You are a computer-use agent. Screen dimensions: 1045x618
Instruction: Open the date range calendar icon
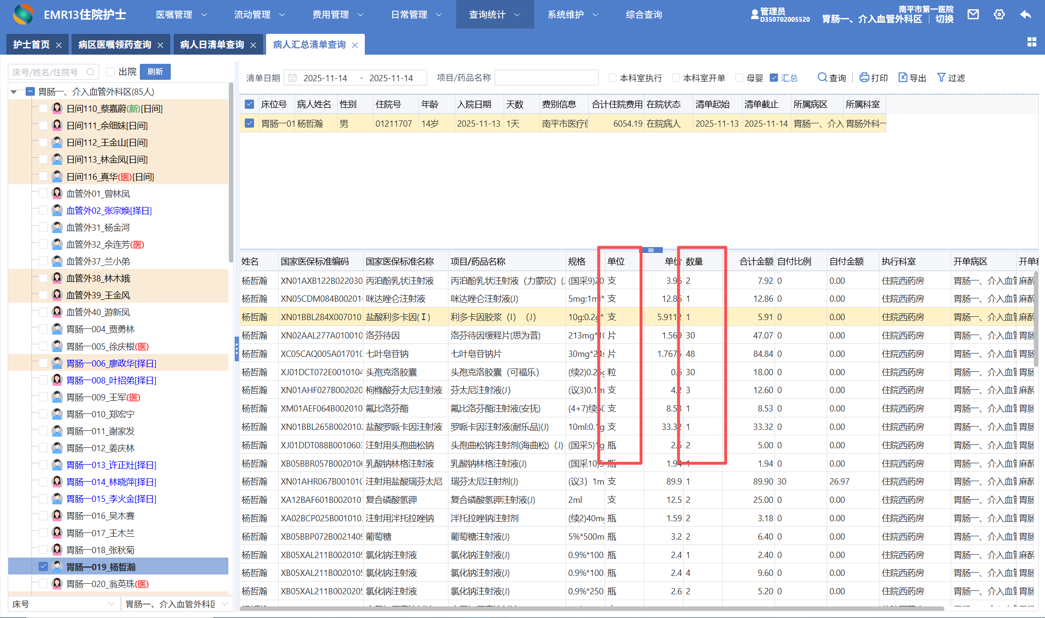pos(293,78)
